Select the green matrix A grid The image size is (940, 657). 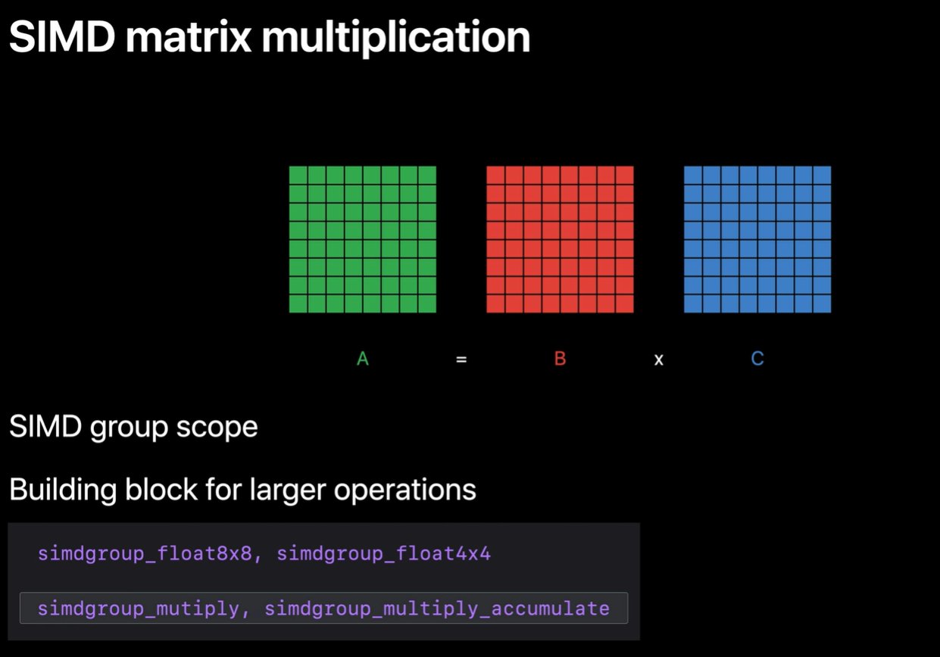(x=363, y=239)
